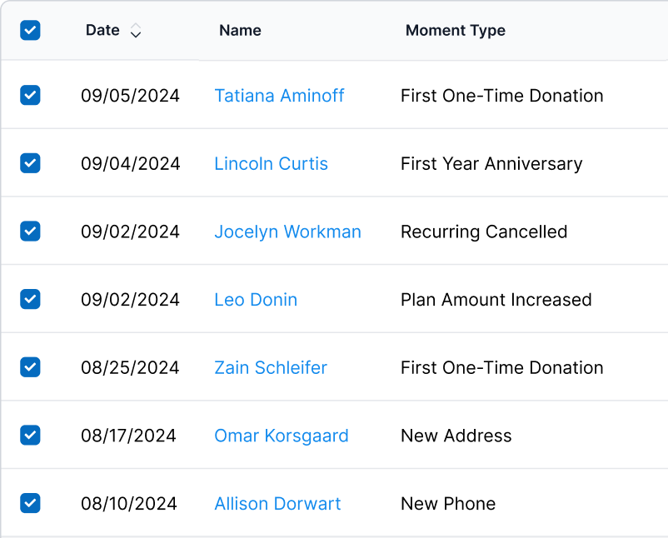Viewport: 668px width, 538px height.
Task: Uncheck the Tatiana Aminoff row checkbox
Action: click(30, 95)
